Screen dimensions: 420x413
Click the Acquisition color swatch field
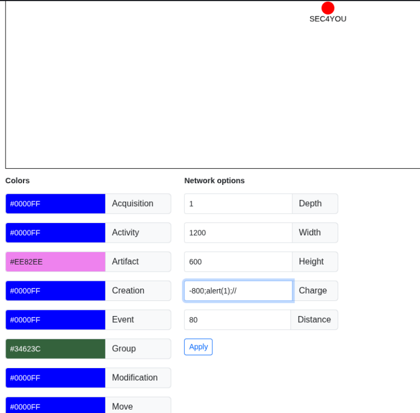55,204
